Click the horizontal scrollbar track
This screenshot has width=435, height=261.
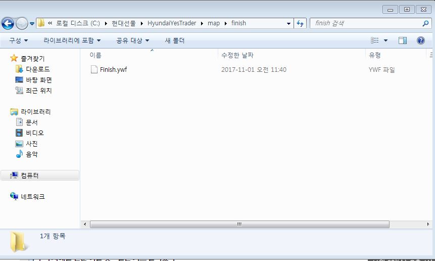[x=409, y=224]
